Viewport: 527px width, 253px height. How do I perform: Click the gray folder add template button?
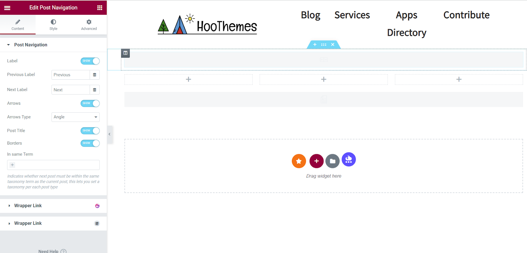click(x=333, y=161)
